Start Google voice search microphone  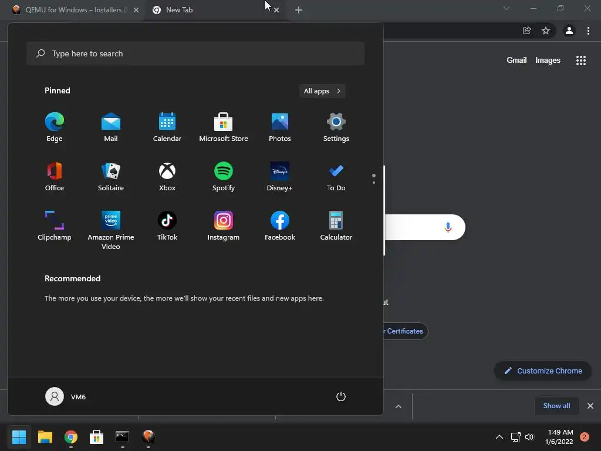(448, 227)
